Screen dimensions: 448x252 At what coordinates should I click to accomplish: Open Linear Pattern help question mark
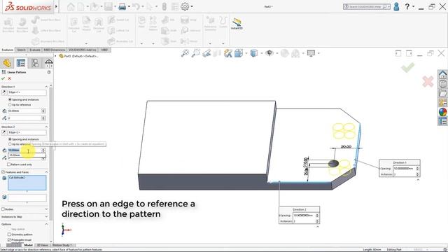[x=49, y=72]
